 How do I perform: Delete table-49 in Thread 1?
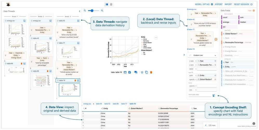[22, 63]
